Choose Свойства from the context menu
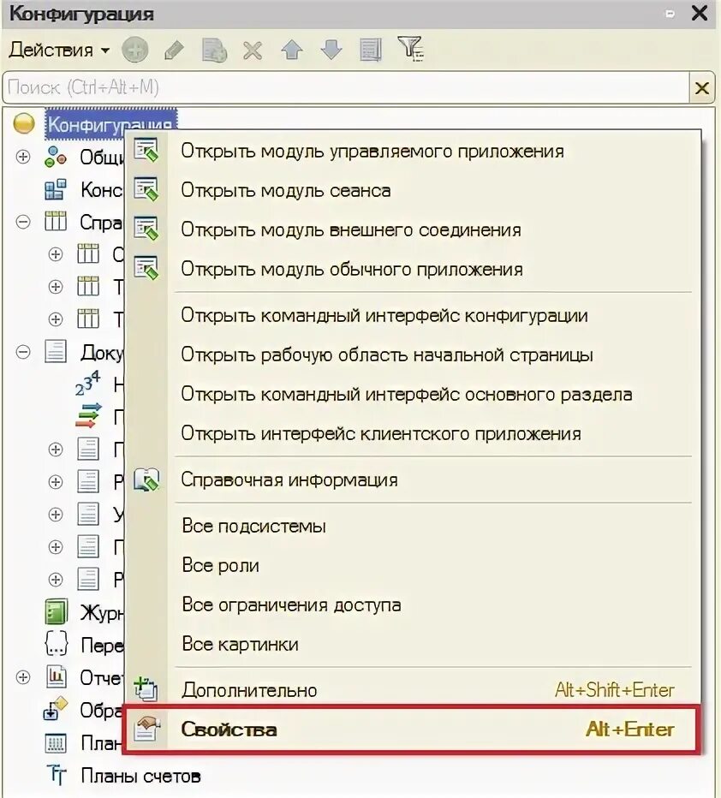Screen dimensions: 721x798 coord(228,730)
